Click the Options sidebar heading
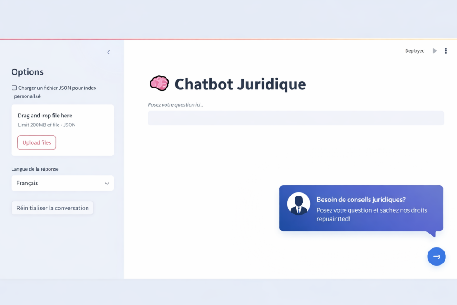 pyautogui.click(x=27, y=72)
